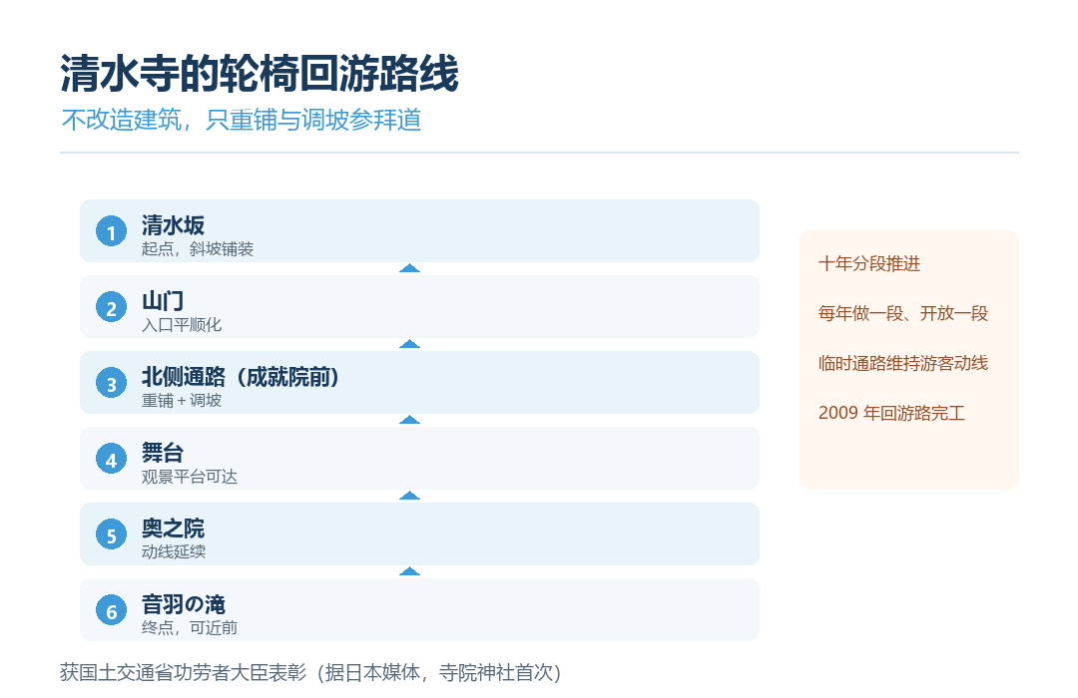The height and width of the screenshot is (698, 1078).
Task: Click the number 2 circle badge
Action: [111, 307]
